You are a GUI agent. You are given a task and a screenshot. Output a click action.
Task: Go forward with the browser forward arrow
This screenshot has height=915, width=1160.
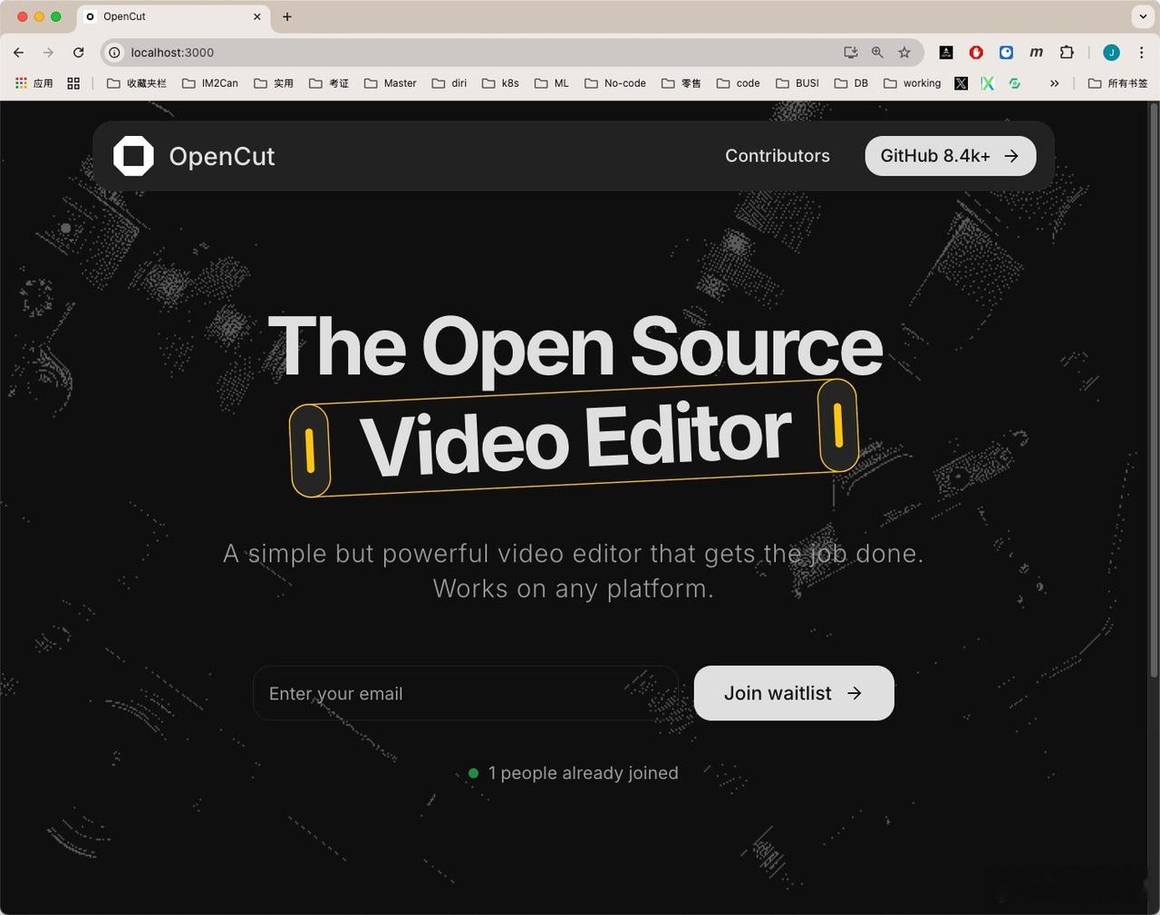49,53
